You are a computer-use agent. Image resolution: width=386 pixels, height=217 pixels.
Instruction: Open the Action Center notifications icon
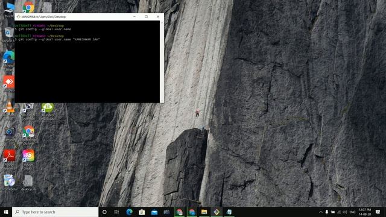378,212
